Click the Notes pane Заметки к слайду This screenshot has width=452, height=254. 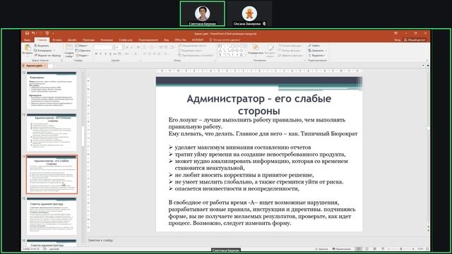point(100,240)
